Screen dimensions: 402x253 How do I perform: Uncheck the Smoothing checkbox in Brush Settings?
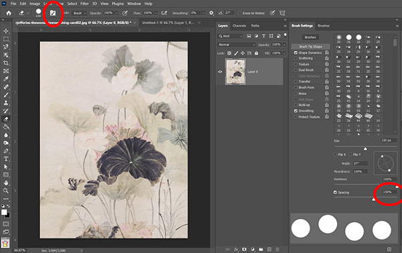(x=295, y=111)
